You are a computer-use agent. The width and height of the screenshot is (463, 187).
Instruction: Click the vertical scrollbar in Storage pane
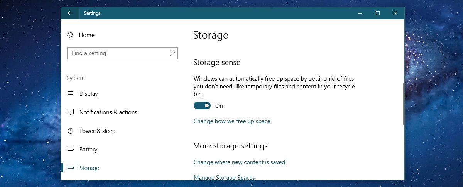[x=403, y=104]
